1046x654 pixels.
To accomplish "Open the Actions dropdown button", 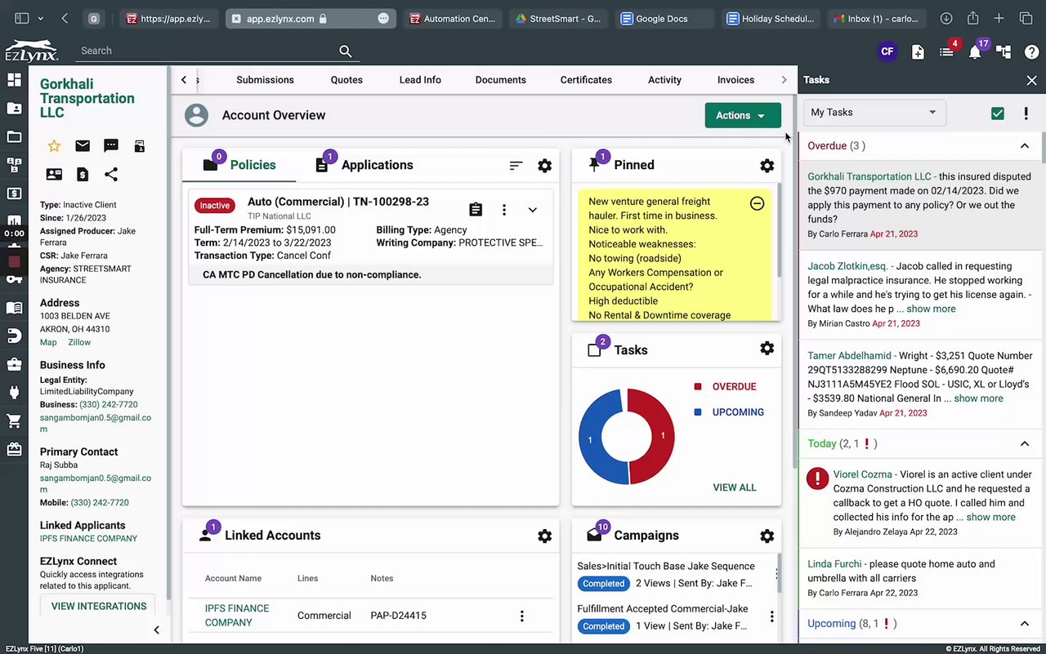I will [x=743, y=115].
